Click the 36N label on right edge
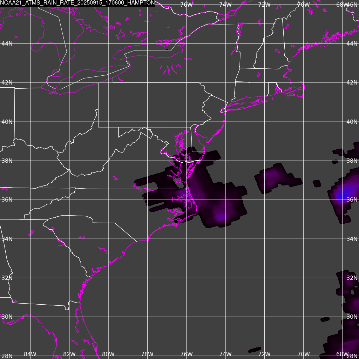 (352, 199)
